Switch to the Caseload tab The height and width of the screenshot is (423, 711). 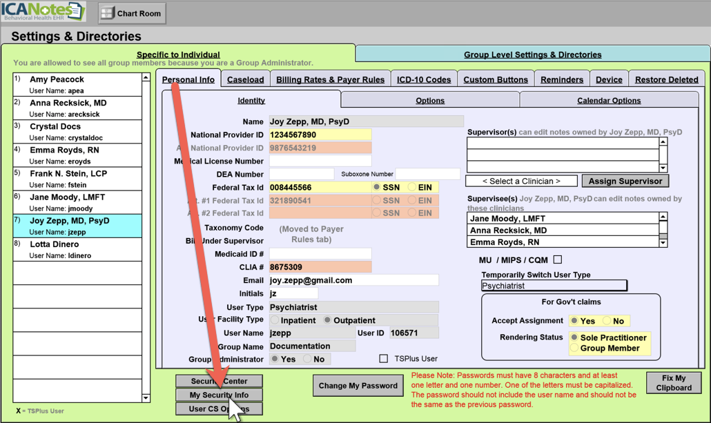[x=245, y=79]
